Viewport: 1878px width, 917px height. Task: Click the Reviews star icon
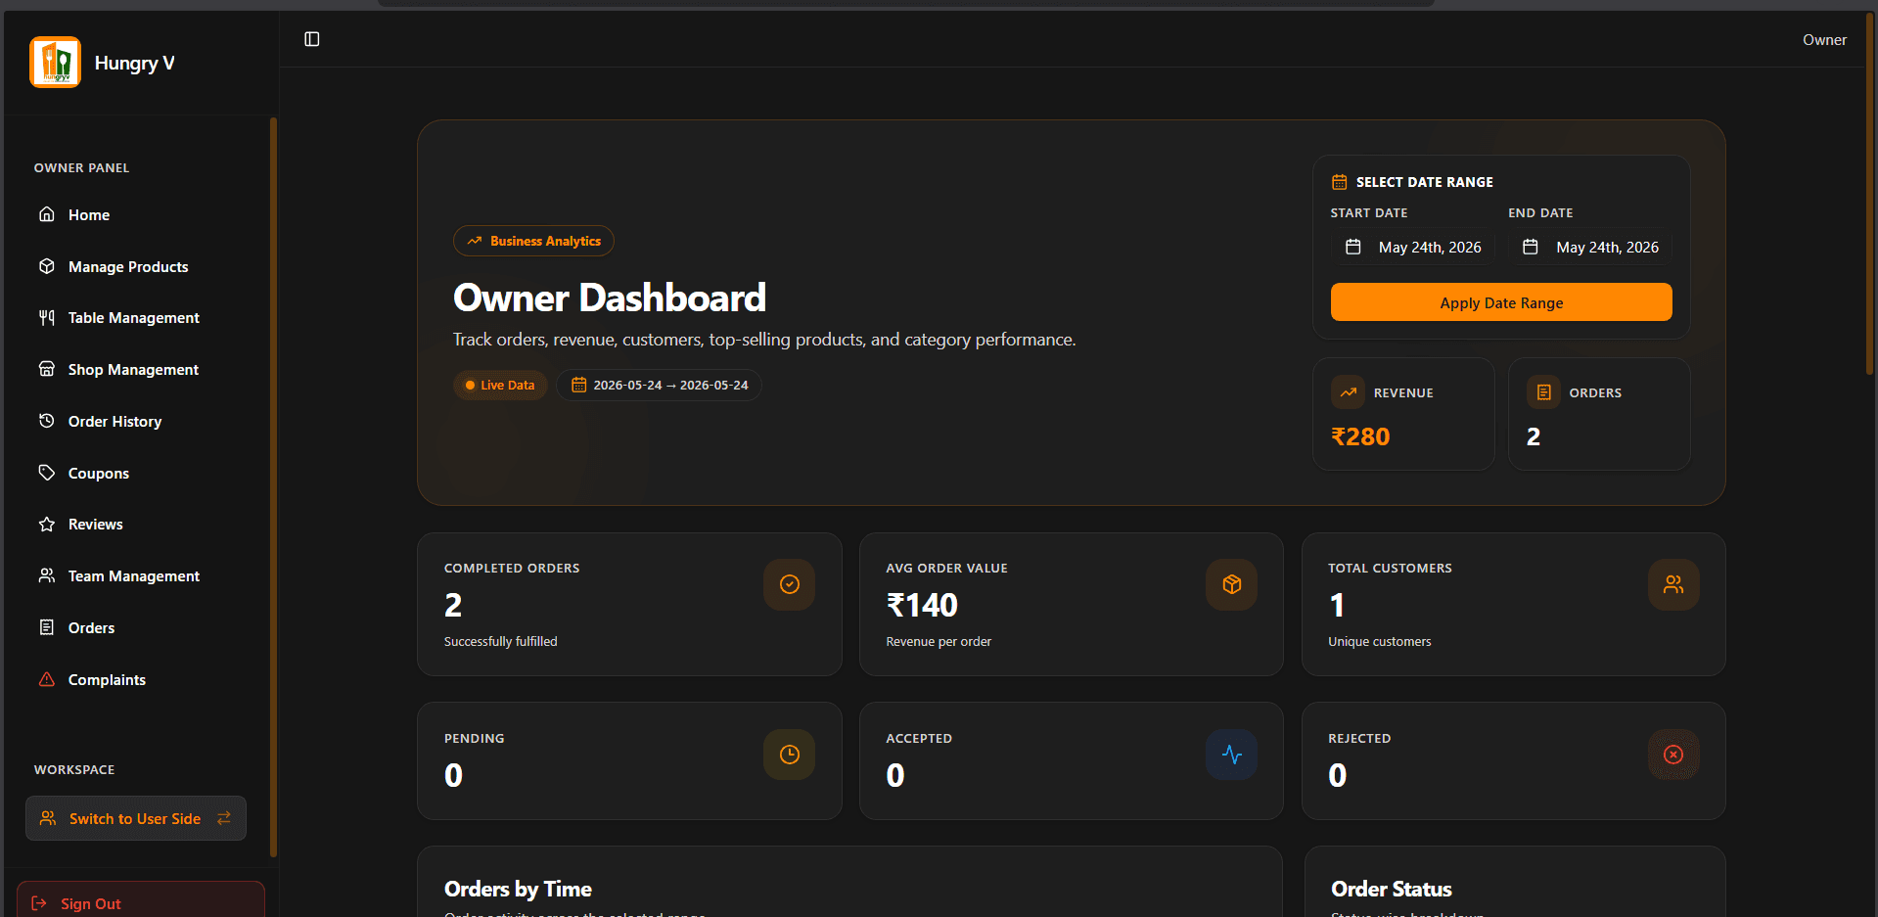click(46, 525)
